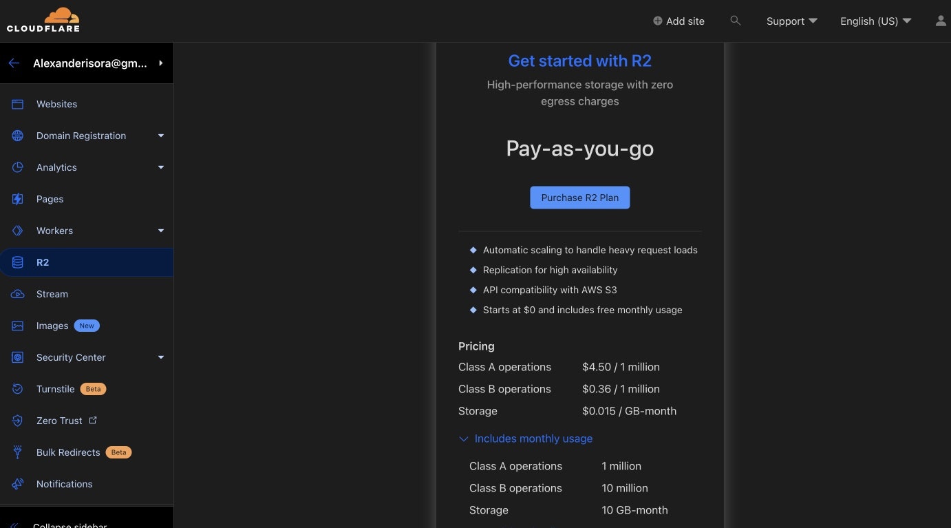Click the Zero Trust external link icon
This screenshot has width=951, height=528.
(93, 420)
